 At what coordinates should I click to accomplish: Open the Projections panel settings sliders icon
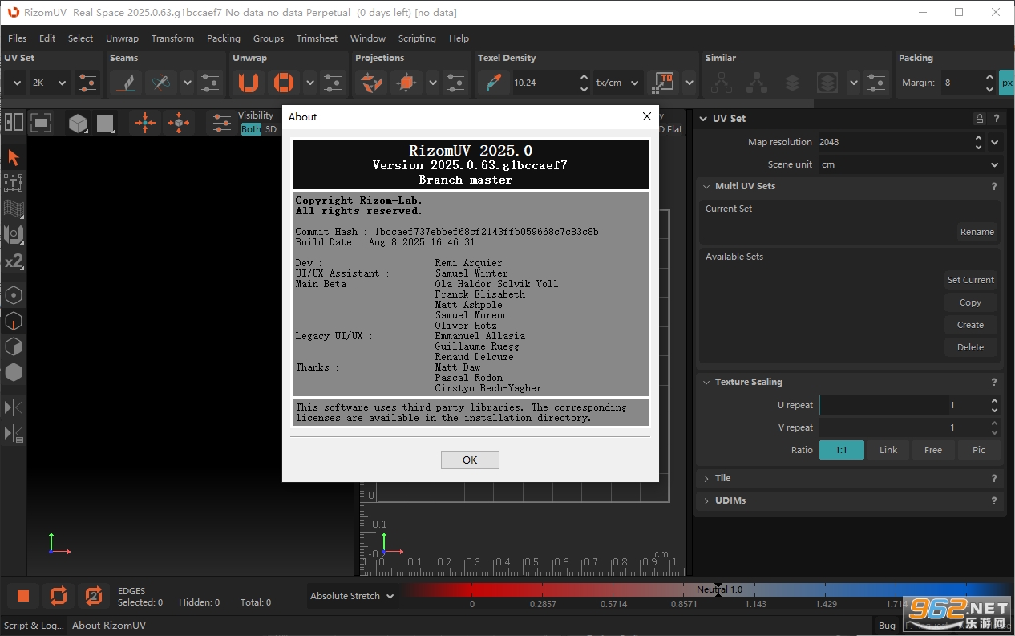pyautogui.click(x=455, y=83)
